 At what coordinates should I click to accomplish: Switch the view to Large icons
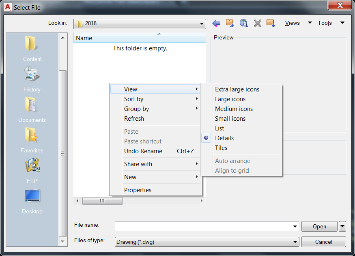[x=230, y=99]
